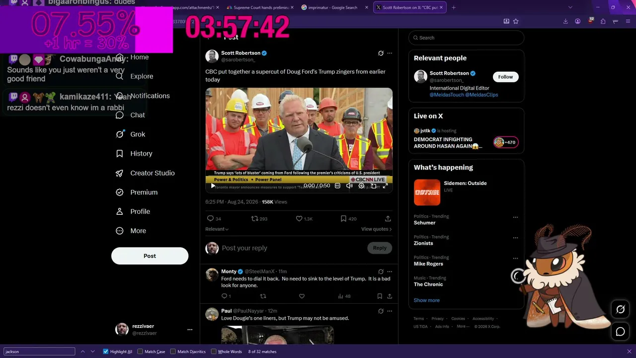Repost Monty's reply

(263, 296)
